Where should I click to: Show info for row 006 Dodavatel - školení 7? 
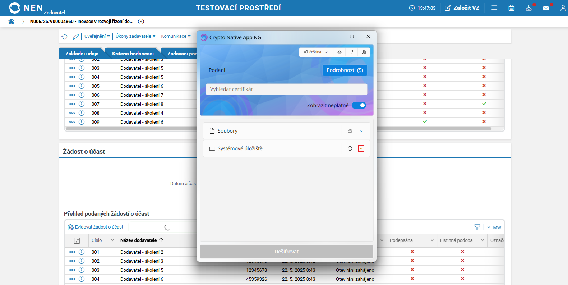point(82,95)
